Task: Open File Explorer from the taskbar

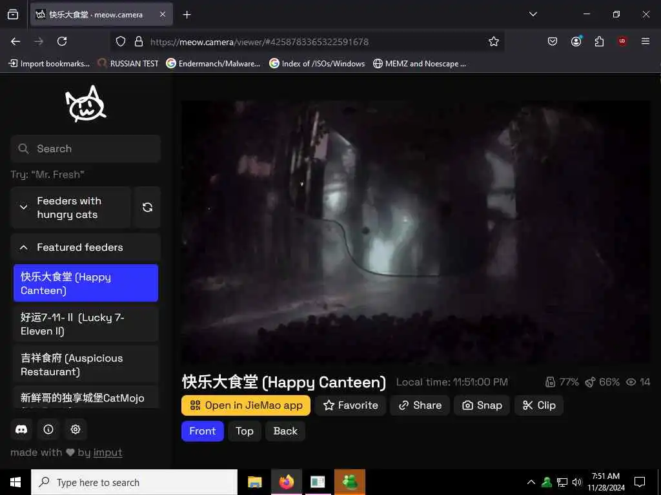Action: [254, 482]
